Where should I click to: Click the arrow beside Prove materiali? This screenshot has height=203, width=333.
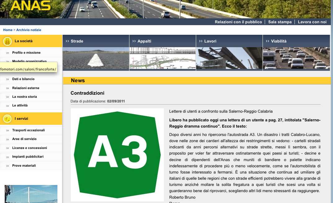[x=8, y=166]
